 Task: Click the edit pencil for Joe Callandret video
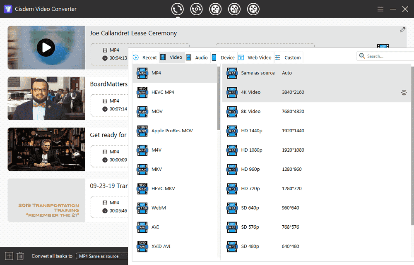click(x=402, y=29)
